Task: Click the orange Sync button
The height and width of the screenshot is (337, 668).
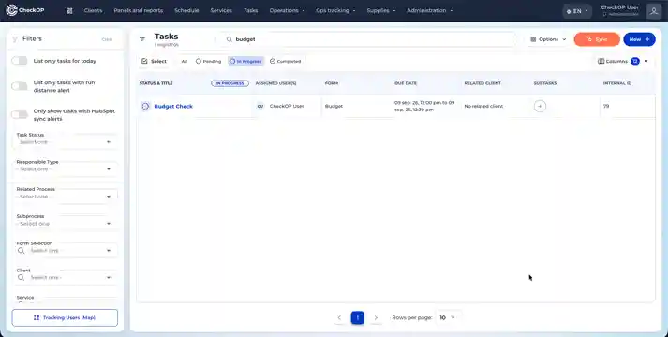Action: point(597,39)
